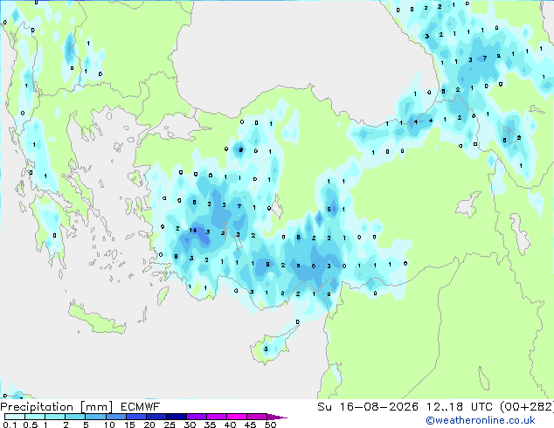The image size is (554, 428).
Task: Select the medium blue 10–15 legend swatch
Action: [x=116, y=417]
